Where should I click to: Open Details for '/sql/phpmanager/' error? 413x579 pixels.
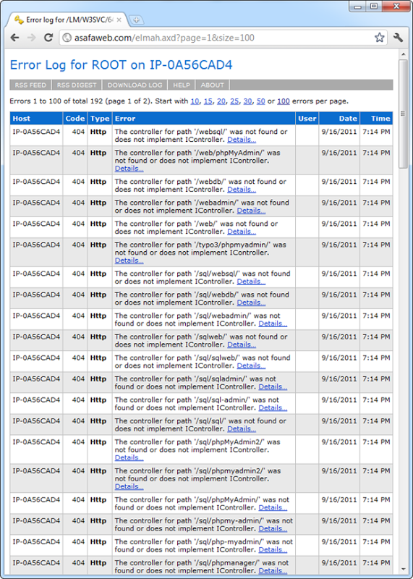(273, 570)
